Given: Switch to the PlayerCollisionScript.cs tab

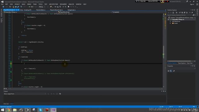Looking at the screenshot, I should coord(57,10).
